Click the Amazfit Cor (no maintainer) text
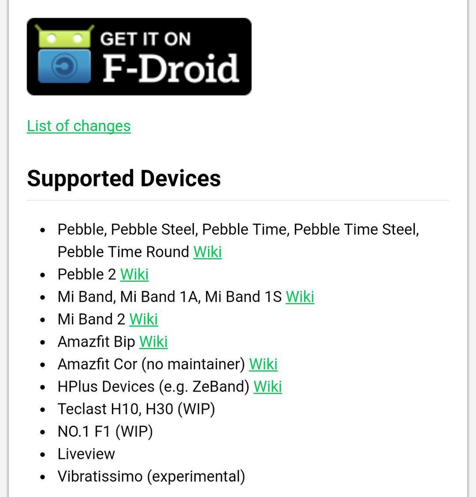The width and height of the screenshot is (476, 497). [x=151, y=364]
